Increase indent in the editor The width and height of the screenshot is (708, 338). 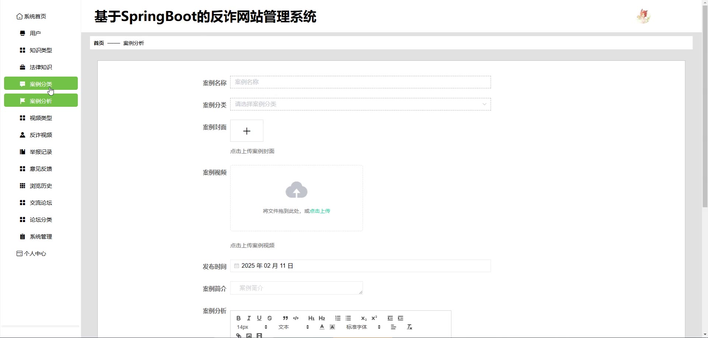coord(400,318)
